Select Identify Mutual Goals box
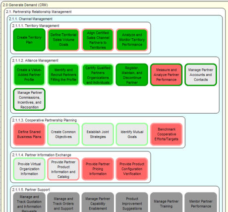This screenshot has width=228, height=212. click(132, 134)
